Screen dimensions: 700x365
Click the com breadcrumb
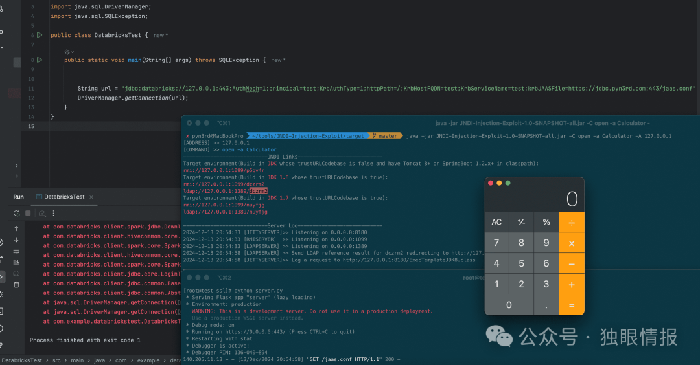121,360
